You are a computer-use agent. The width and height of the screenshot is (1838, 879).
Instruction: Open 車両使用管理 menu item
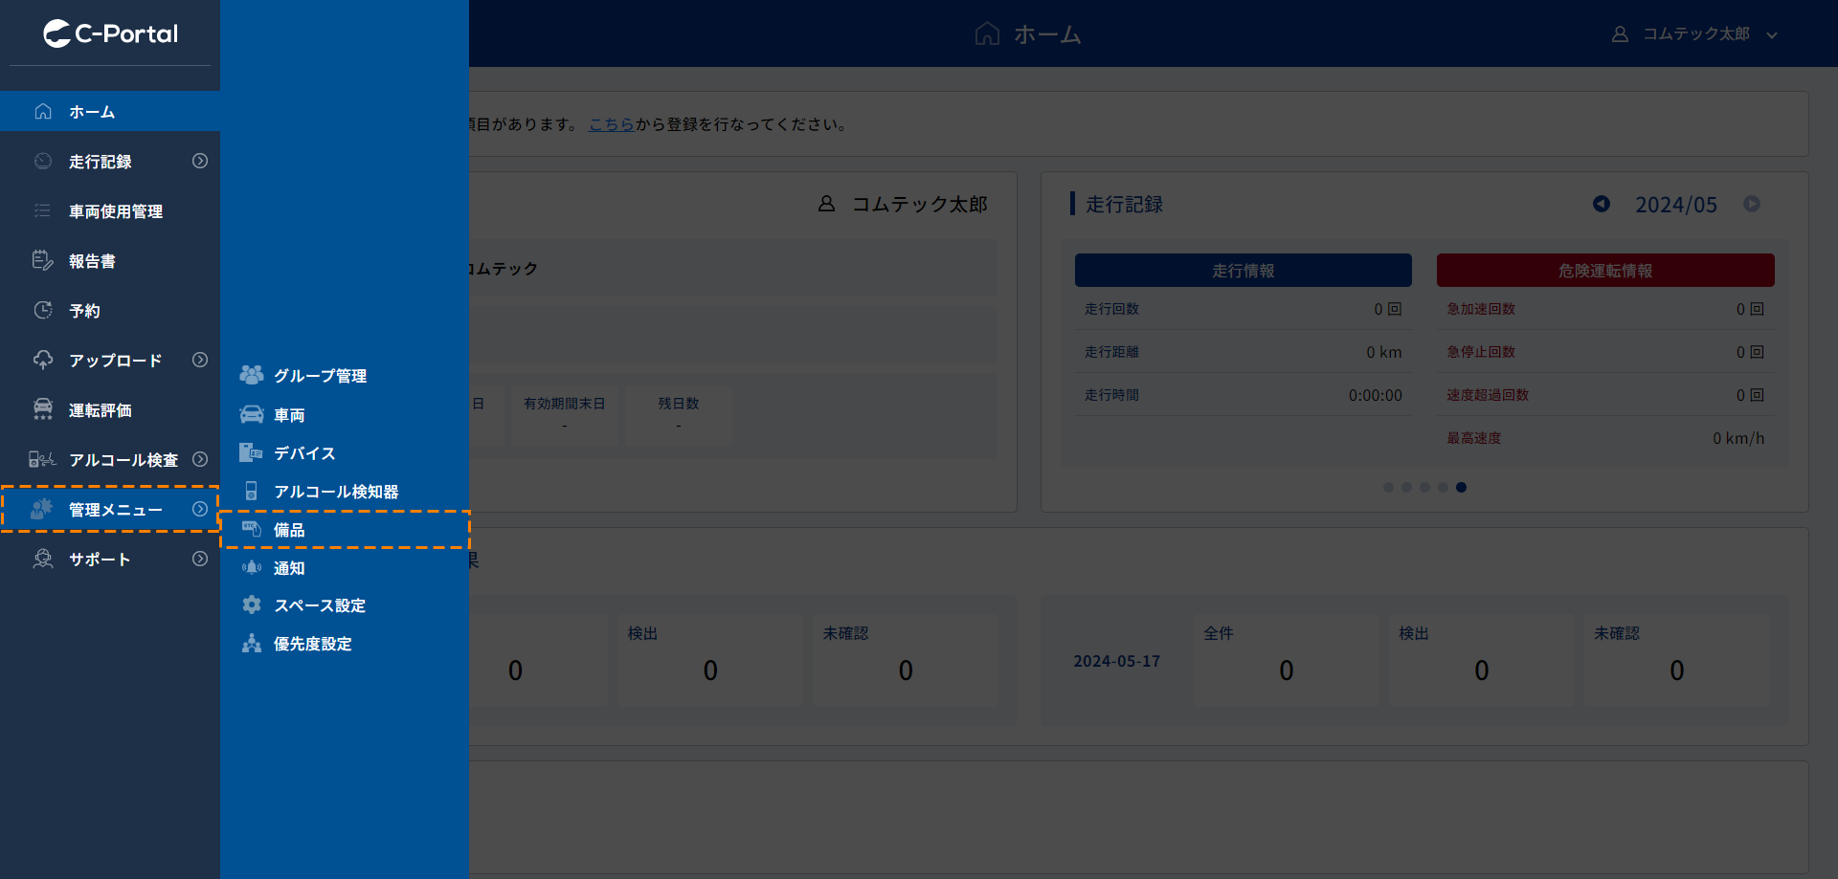pyautogui.click(x=110, y=210)
